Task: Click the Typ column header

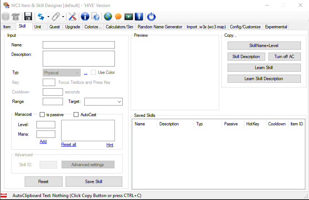Action: (x=208, y=124)
